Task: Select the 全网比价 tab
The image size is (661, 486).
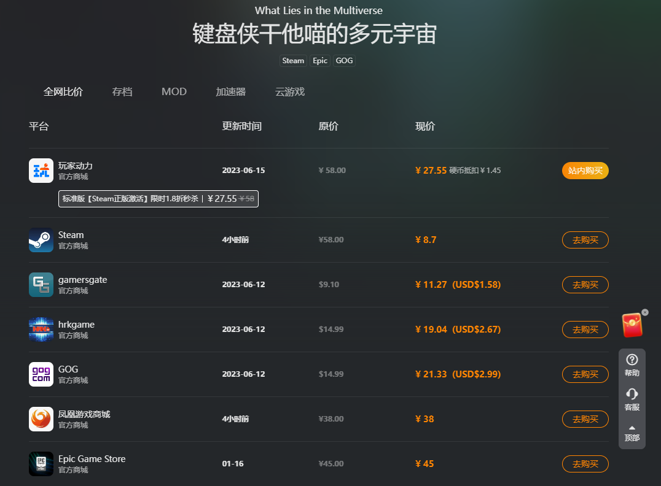Action: [x=63, y=92]
